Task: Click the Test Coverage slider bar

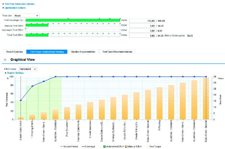Action: pos(73,20)
